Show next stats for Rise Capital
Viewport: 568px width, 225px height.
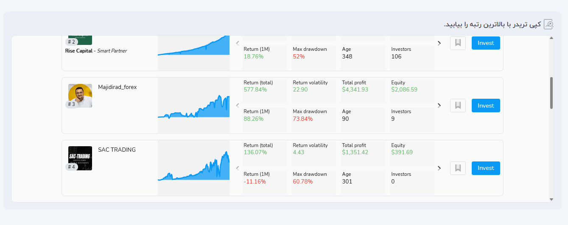point(439,43)
